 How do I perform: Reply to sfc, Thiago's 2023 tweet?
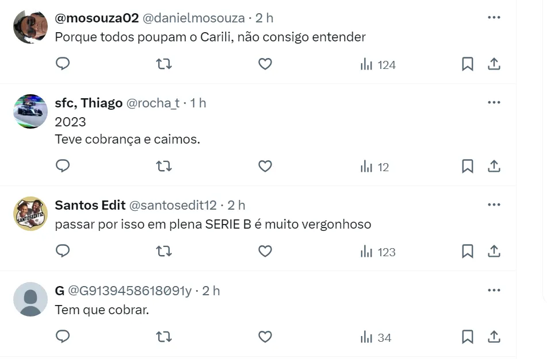[x=63, y=167]
